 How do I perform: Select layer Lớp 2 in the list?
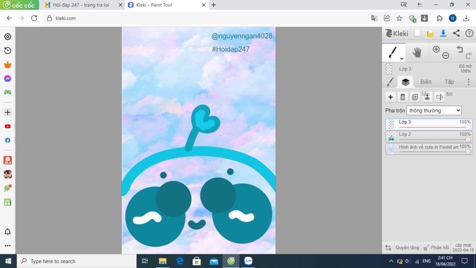tap(429, 137)
